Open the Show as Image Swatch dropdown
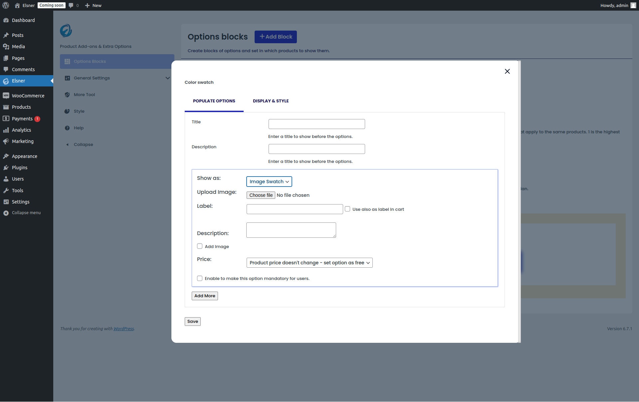 pos(269,182)
